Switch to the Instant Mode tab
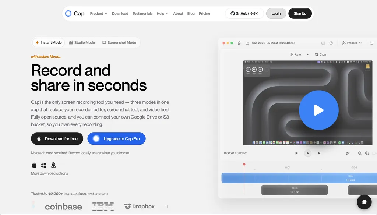 (49, 43)
